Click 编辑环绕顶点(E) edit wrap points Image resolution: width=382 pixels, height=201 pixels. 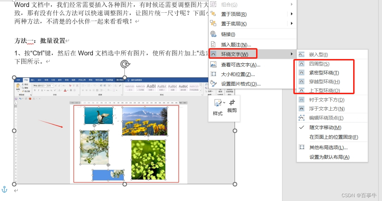(x=332, y=118)
